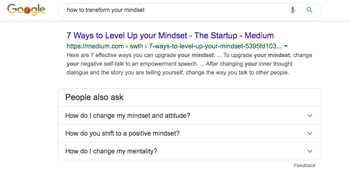
Task: Click the snippet text starting 'Here are 7 effective ways'
Action: point(189,64)
